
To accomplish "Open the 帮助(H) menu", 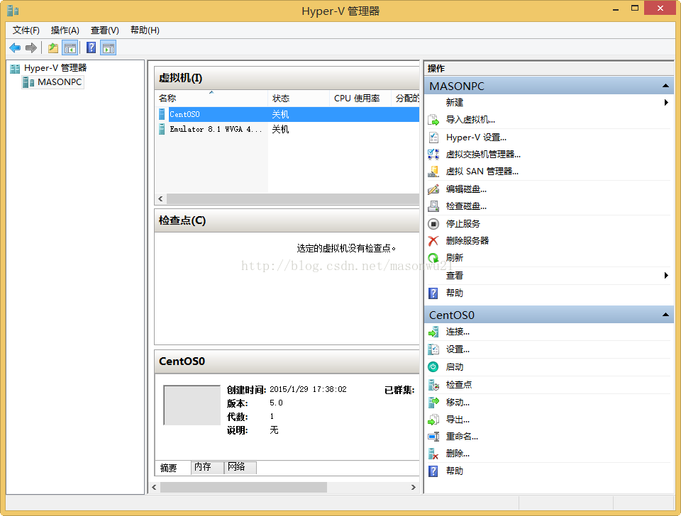I will [x=145, y=30].
